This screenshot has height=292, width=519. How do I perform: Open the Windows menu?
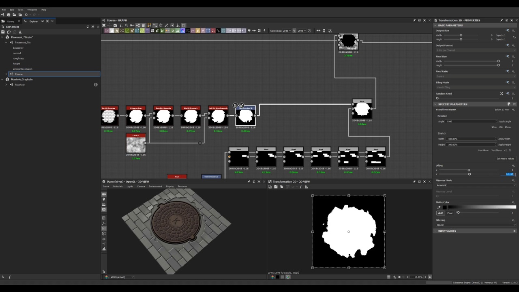click(x=32, y=10)
